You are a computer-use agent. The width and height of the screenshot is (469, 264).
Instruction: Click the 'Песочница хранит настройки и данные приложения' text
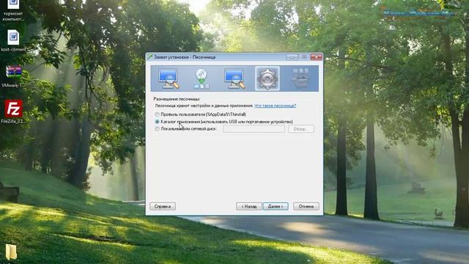[x=204, y=106]
